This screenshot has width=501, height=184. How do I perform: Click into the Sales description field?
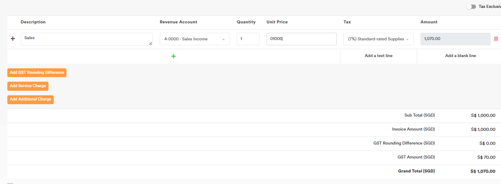pos(85,39)
